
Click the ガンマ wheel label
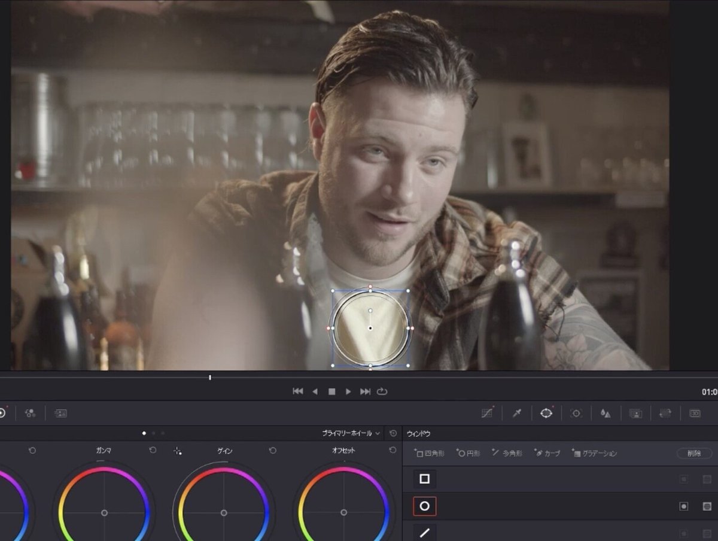104,450
